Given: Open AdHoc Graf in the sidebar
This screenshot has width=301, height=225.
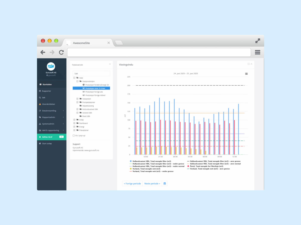Looking at the screenshot, I should [x=52, y=137].
